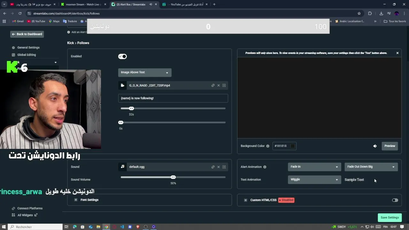Toggle the Custom HTML/CSS switch
409x230 pixels.
(395, 200)
